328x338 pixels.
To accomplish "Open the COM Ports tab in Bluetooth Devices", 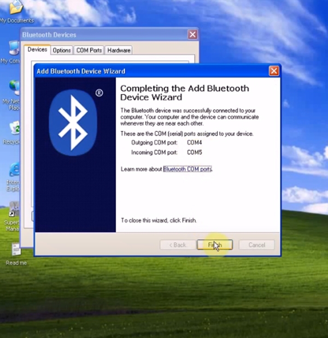I will click(89, 50).
